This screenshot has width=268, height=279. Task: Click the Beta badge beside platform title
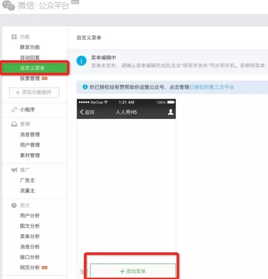click(x=75, y=2)
